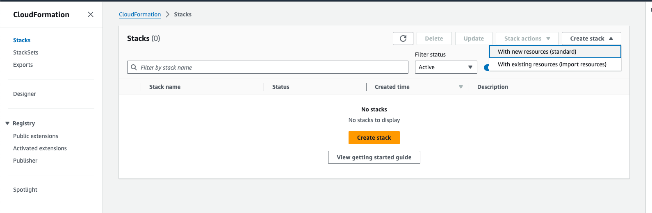This screenshot has height=213, width=652.
Task: Refresh the stacks list
Action: (x=403, y=39)
